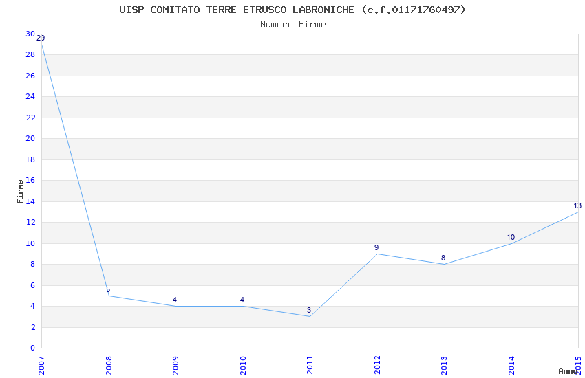Select the 2010 data point labeled 4
This screenshot has height=378, width=585.
[242, 306]
